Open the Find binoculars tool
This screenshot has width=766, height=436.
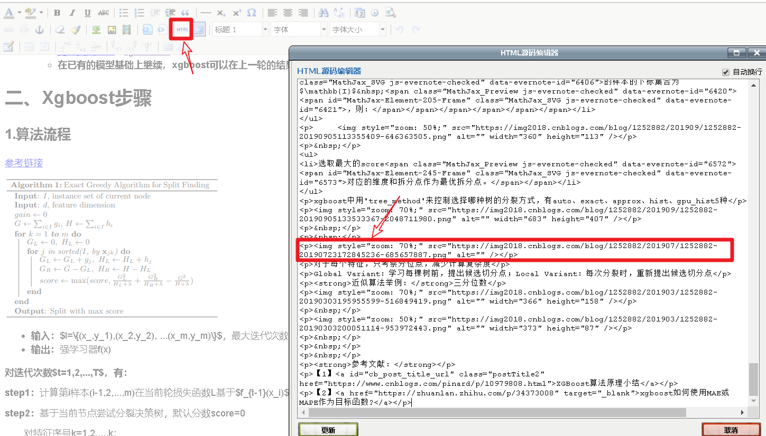point(324,13)
